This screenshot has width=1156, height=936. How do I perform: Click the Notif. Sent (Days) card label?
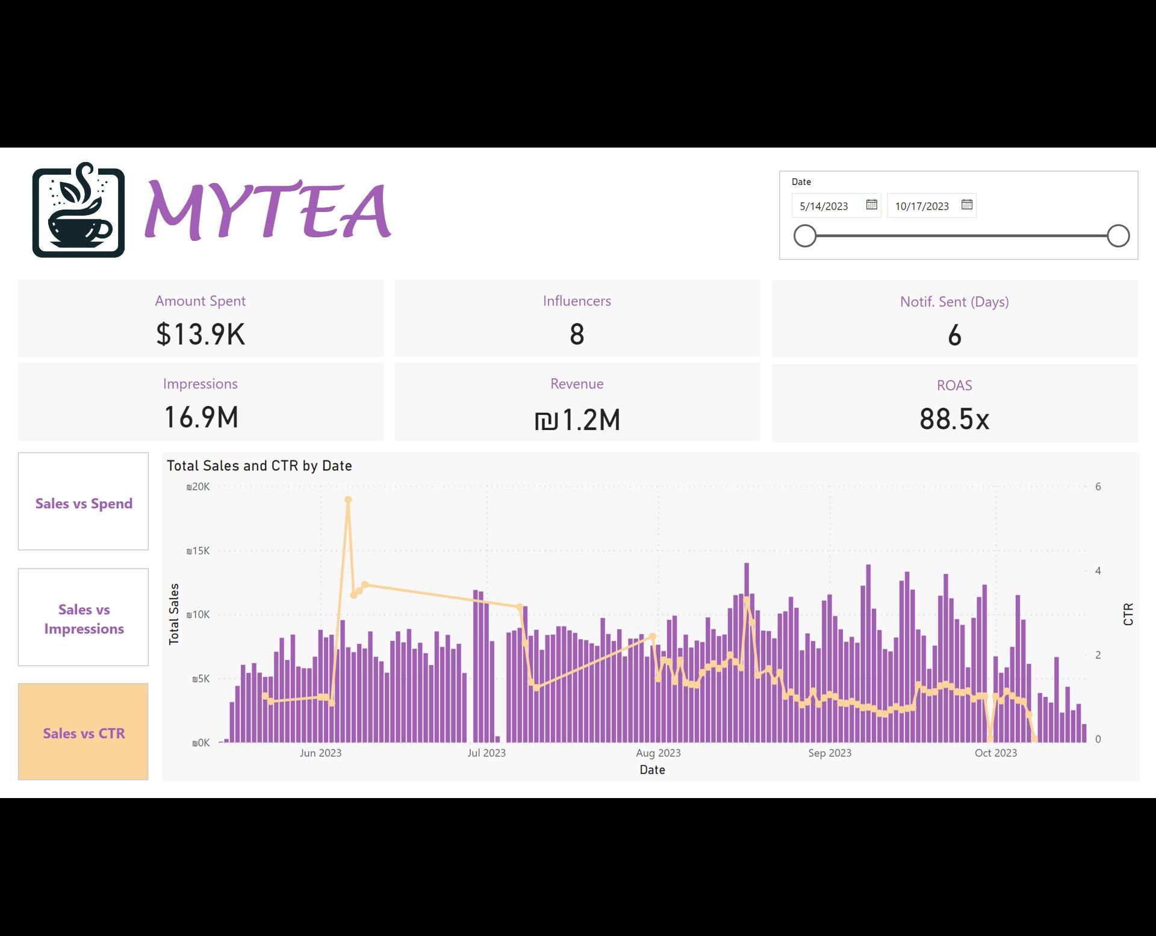pos(955,302)
